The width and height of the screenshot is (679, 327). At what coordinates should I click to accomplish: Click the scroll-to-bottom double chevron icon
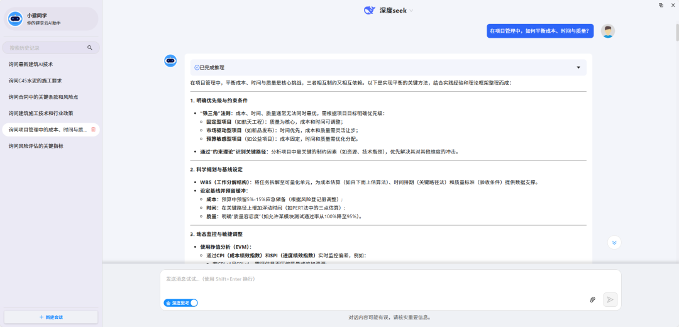pyautogui.click(x=615, y=242)
